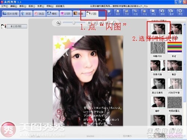Switch to the 图片处理 tab
The image size is (187, 140).
[x=11, y=13]
